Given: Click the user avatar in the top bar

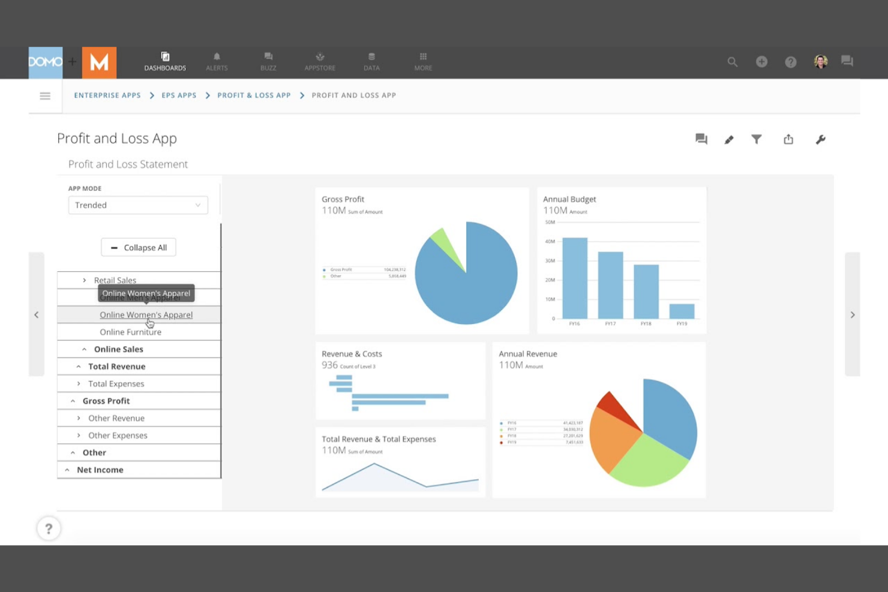Looking at the screenshot, I should [820, 61].
